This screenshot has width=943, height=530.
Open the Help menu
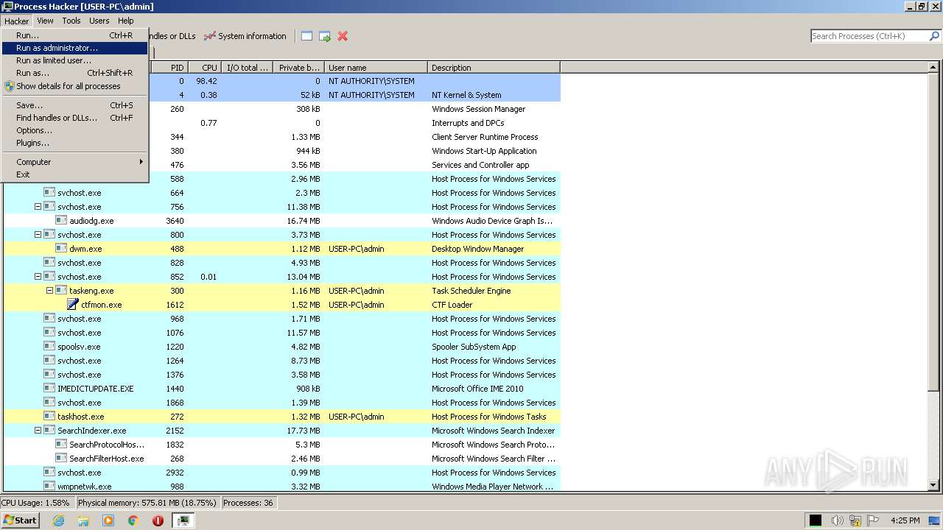[126, 21]
